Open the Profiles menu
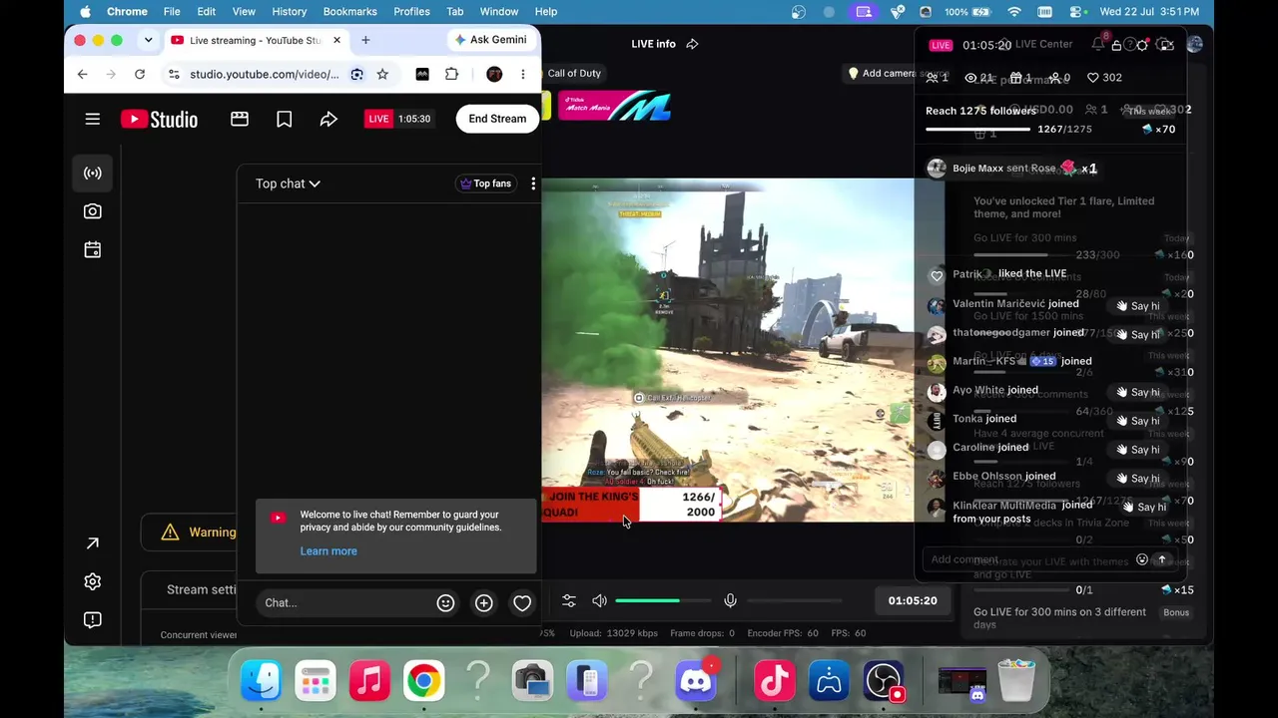This screenshot has height=718, width=1278. (411, 12)
